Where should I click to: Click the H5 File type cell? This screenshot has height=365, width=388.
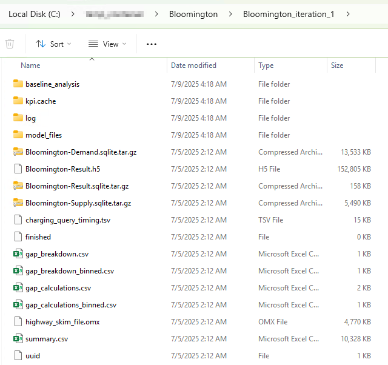[269, 169]
